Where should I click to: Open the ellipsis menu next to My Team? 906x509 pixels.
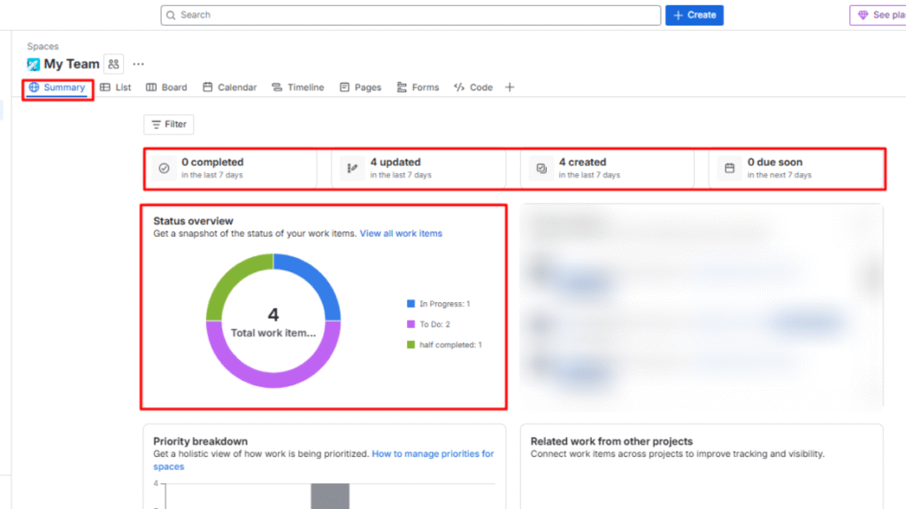138,64
